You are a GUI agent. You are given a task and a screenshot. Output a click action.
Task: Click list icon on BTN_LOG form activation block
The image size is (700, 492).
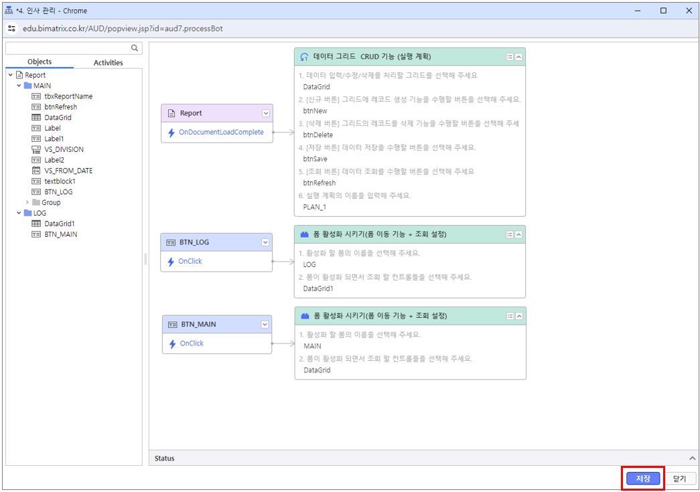coord(509,235)
